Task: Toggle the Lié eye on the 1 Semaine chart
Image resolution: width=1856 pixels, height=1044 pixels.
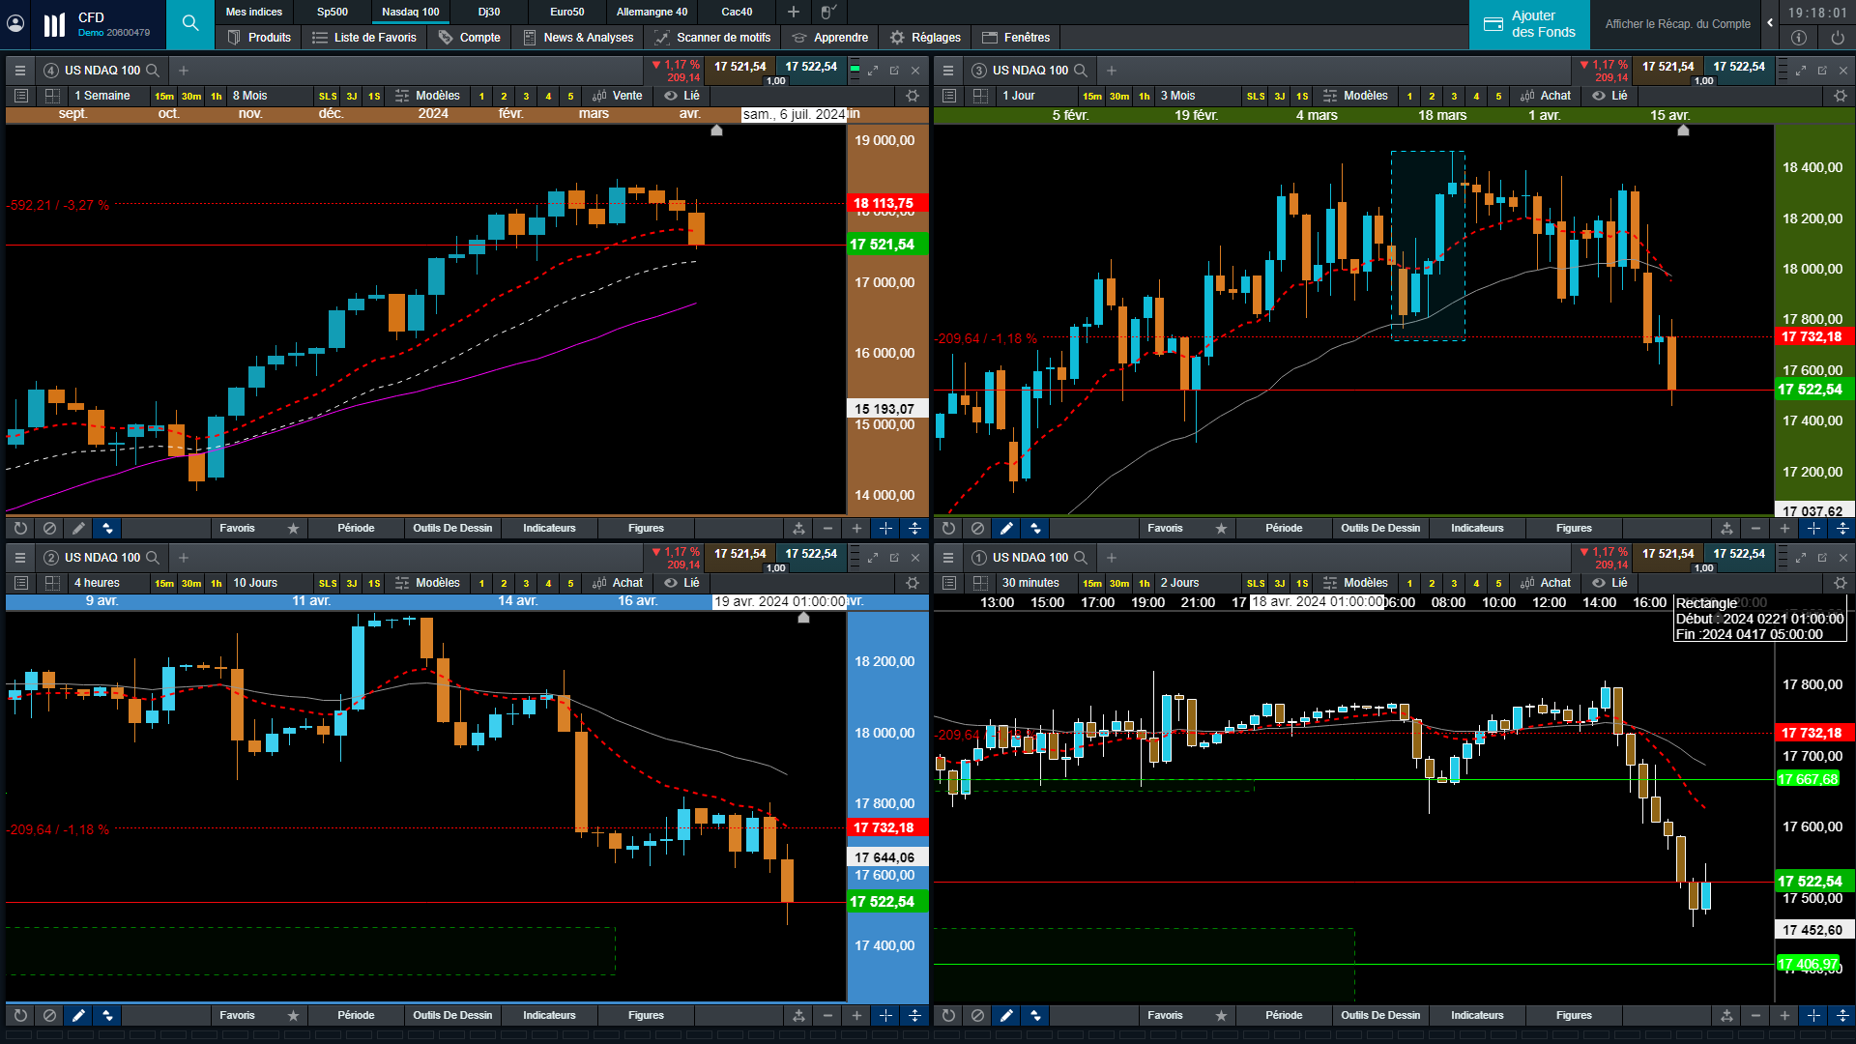Action: tap(671, 96)
